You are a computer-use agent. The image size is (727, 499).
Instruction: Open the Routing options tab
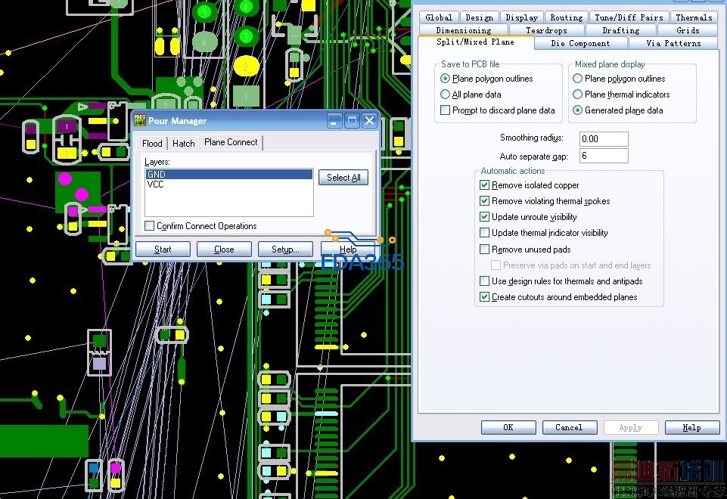tap(566, 17)
